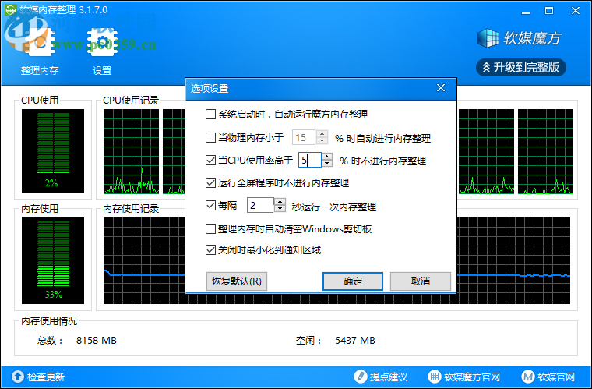Click the 软媒官网 M icon
Screen dimensions: 592x389
coord(528,377)
